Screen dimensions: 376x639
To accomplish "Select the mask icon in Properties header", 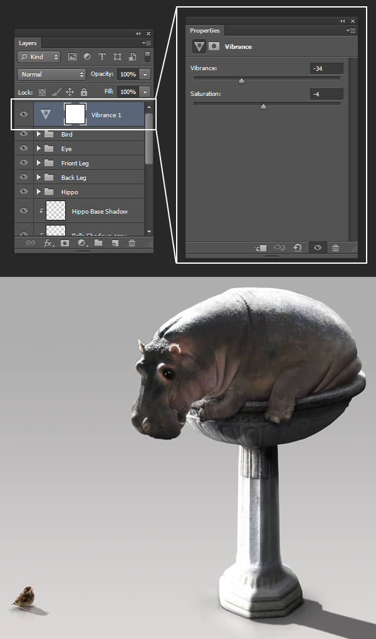I will pyautogui.click(x=214, y=46).
